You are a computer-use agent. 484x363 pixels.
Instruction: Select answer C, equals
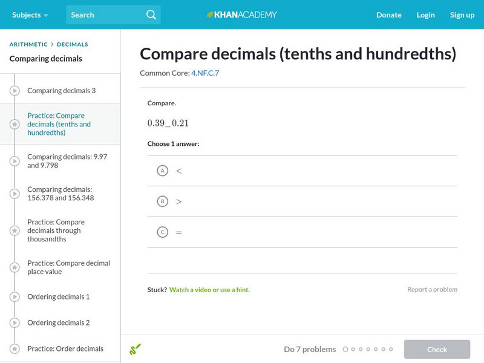point(162,232)
